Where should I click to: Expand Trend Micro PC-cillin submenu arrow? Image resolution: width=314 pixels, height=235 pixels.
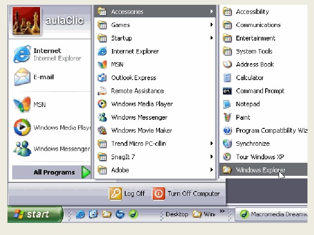212,144
